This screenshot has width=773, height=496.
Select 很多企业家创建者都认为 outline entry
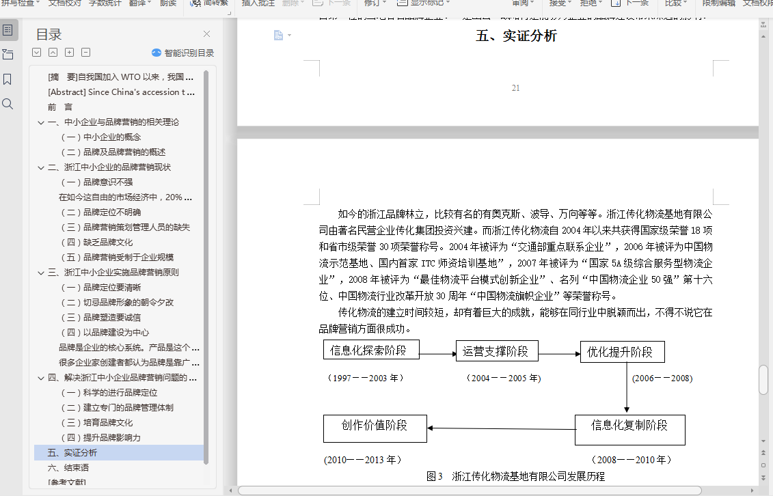(x=129, y=363)
